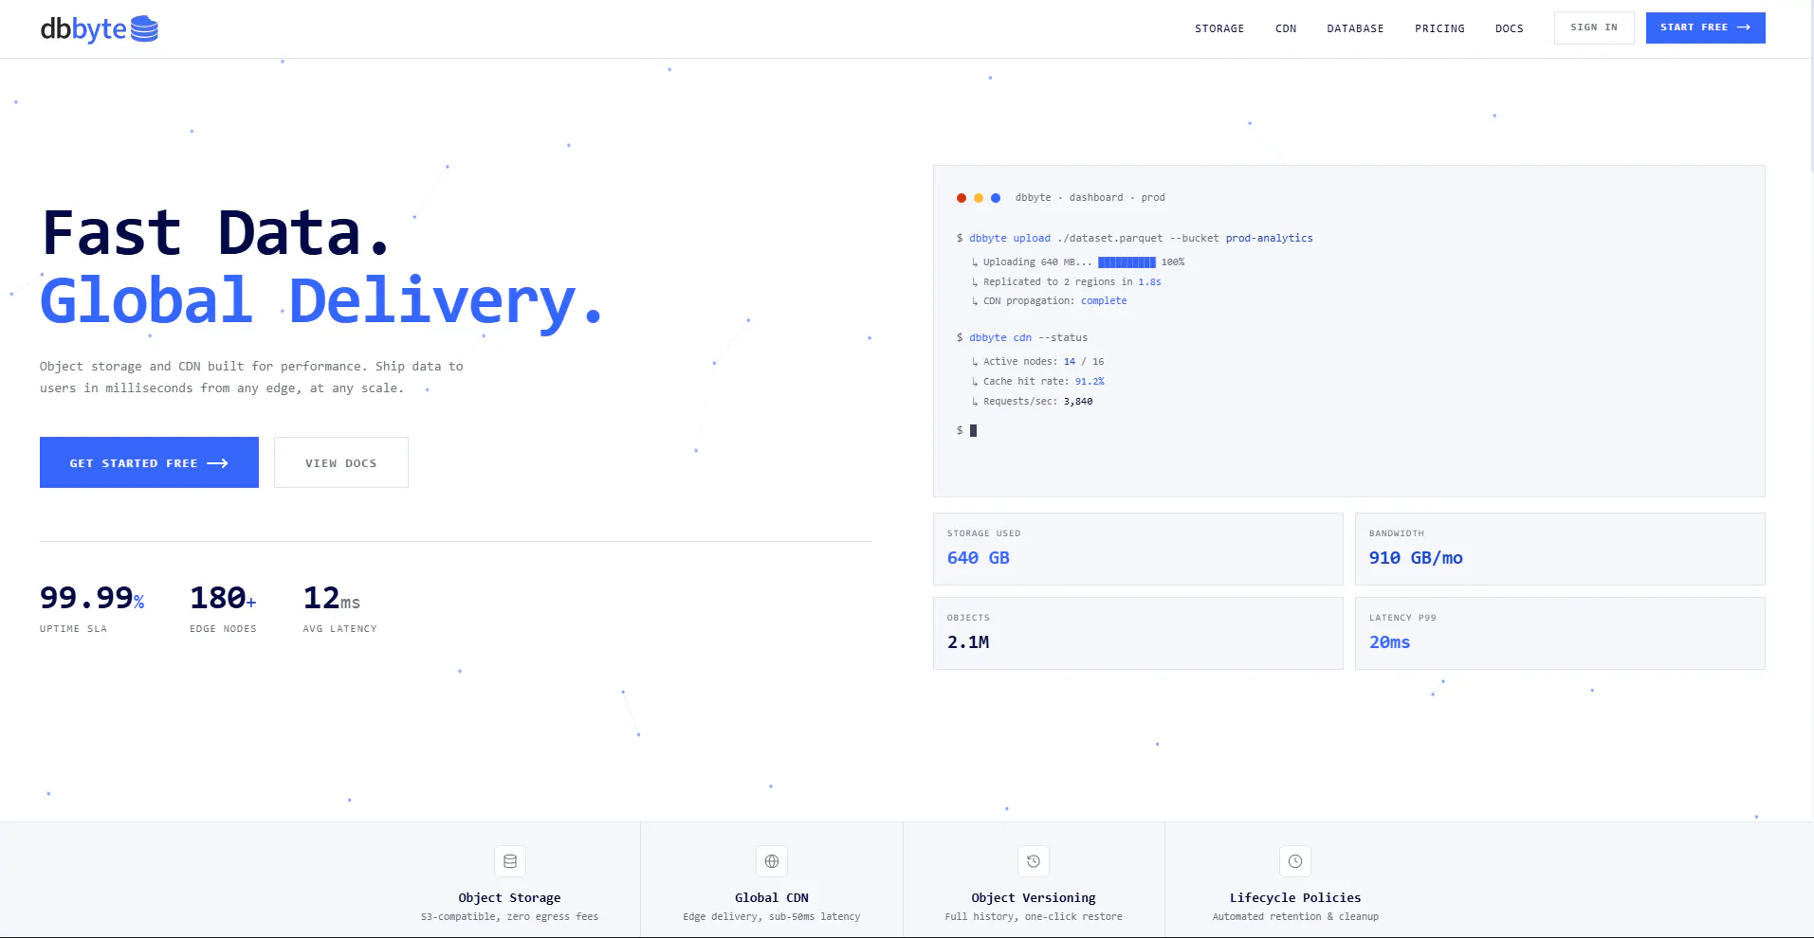Image resolution: width=1814 pixels, height=938 pixels.
Task: Click the Lifecycle Policies clock icon
Action: pos(1295,861)
